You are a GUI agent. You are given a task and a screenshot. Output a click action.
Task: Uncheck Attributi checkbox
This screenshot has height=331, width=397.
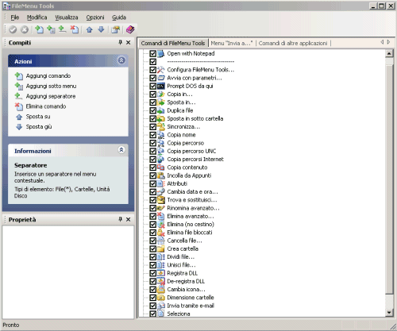(152, 183)
